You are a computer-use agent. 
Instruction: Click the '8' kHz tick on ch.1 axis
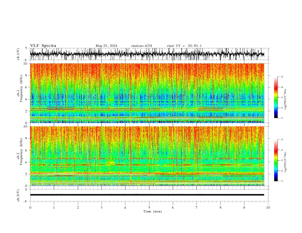[27, 75]
